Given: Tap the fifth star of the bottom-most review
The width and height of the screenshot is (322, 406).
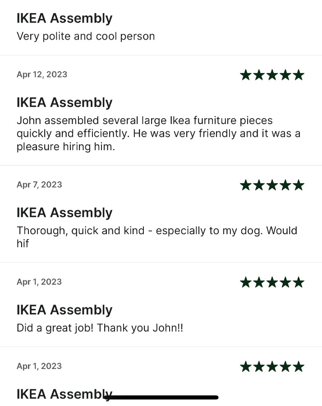Looking at the screenshot, I should (x=299, y=366).
